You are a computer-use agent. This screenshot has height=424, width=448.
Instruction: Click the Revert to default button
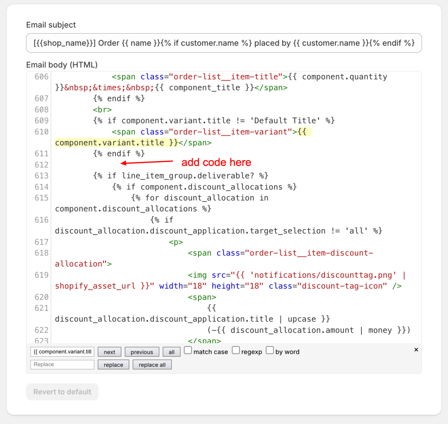[x=62, y=392]
